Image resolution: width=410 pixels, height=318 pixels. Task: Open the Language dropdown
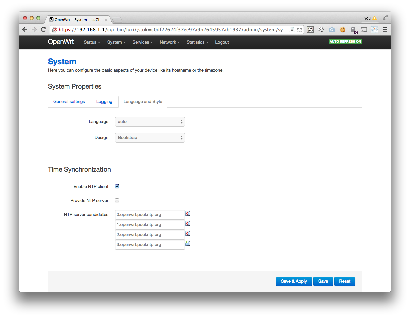(150, 122)
